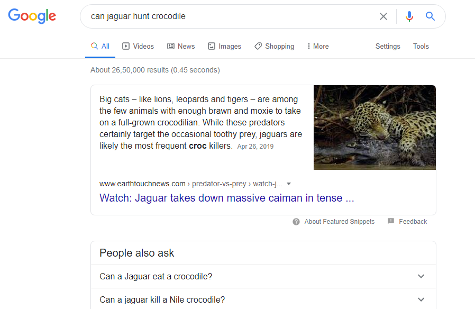Open the Shopping tab
The height and width of the screenshot is (309, 475).
click(x=275, y=47)
